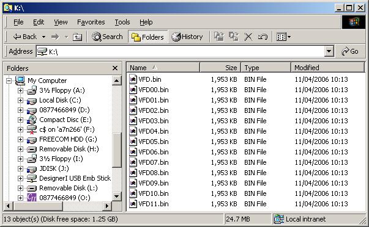Expand the Compact Disc (E:) node

pos(20,120)
